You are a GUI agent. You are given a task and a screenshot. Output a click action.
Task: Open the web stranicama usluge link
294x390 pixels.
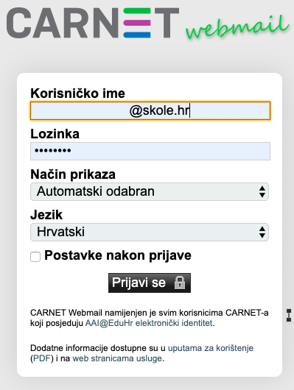[x=117, y=358]
